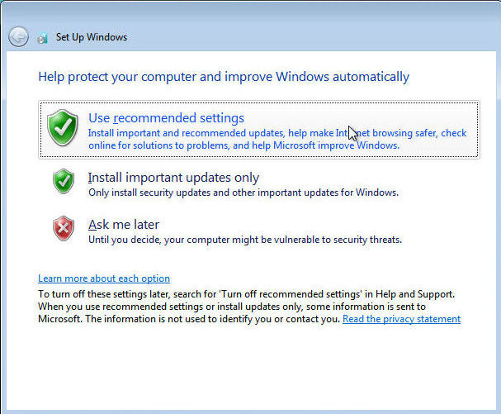Pick the Ask me later option

[124, 225]
